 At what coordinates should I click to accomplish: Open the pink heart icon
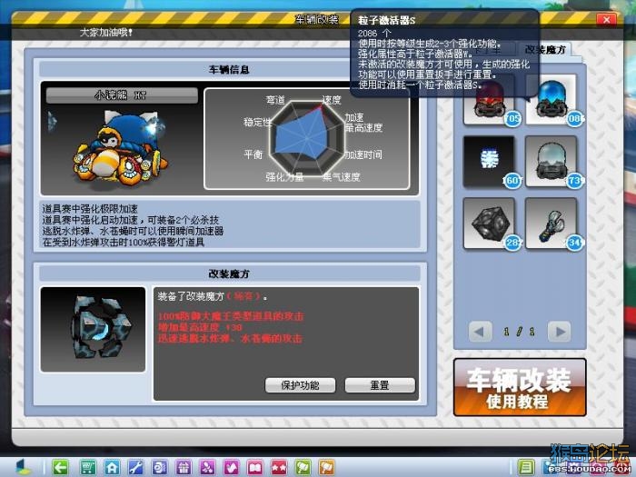pos(231,468)
